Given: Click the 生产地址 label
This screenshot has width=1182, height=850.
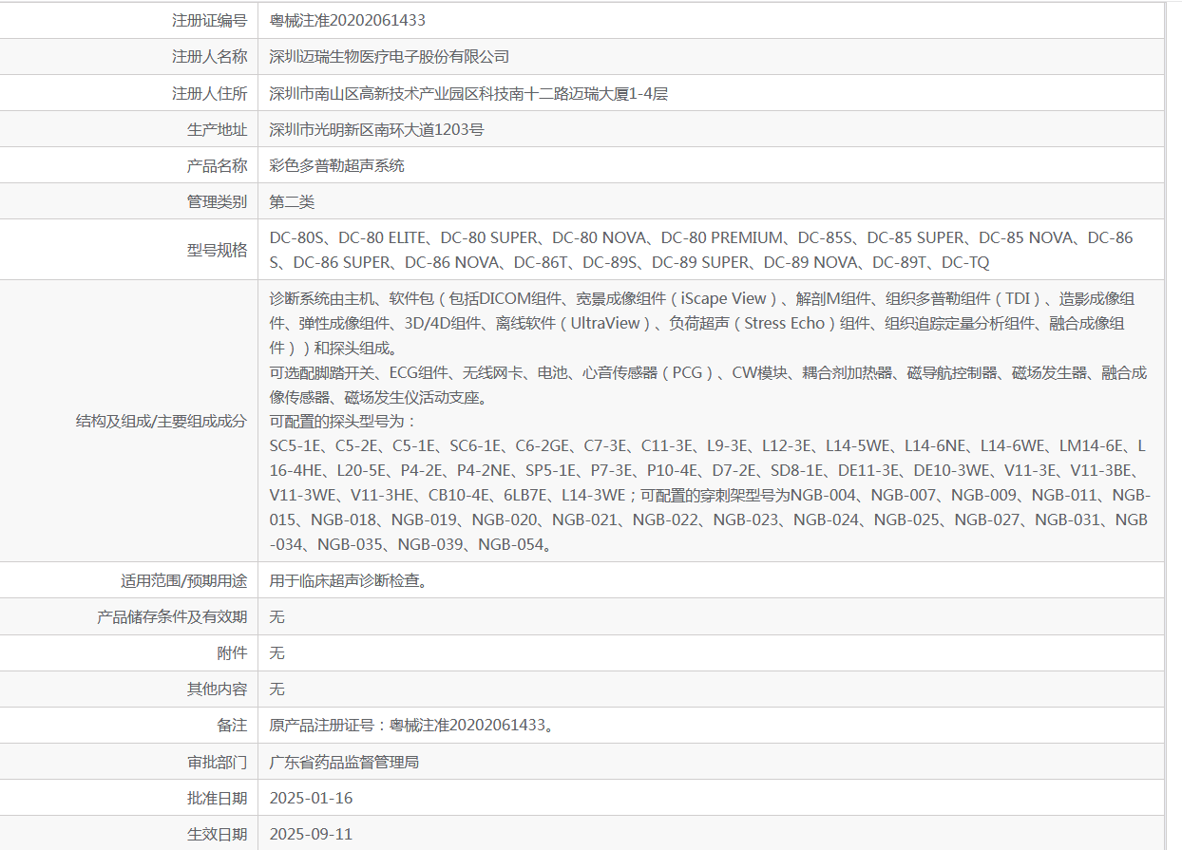Looking at the screenshot, I should (x=217, y=129).
